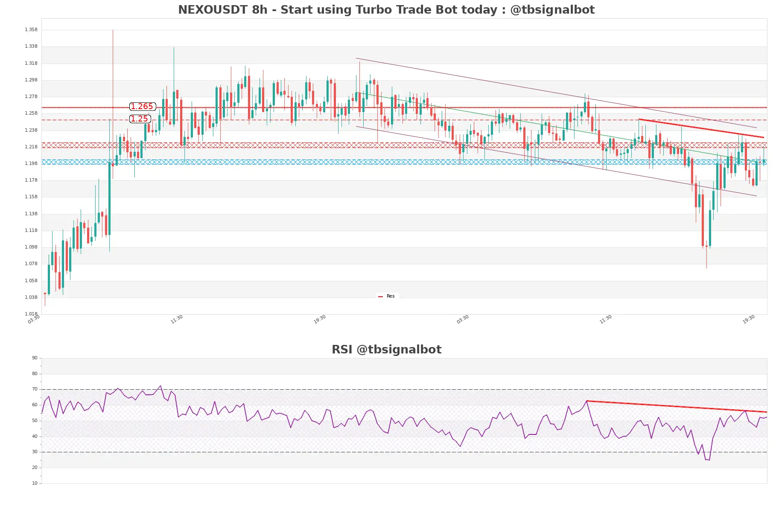This screenshot has height=515, width=773.
Task: Click the RSI 40 axis label
Action: point(35,437)
